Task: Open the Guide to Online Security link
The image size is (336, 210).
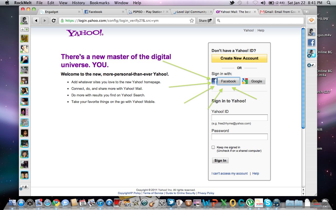Action: [x=181, y=193]
